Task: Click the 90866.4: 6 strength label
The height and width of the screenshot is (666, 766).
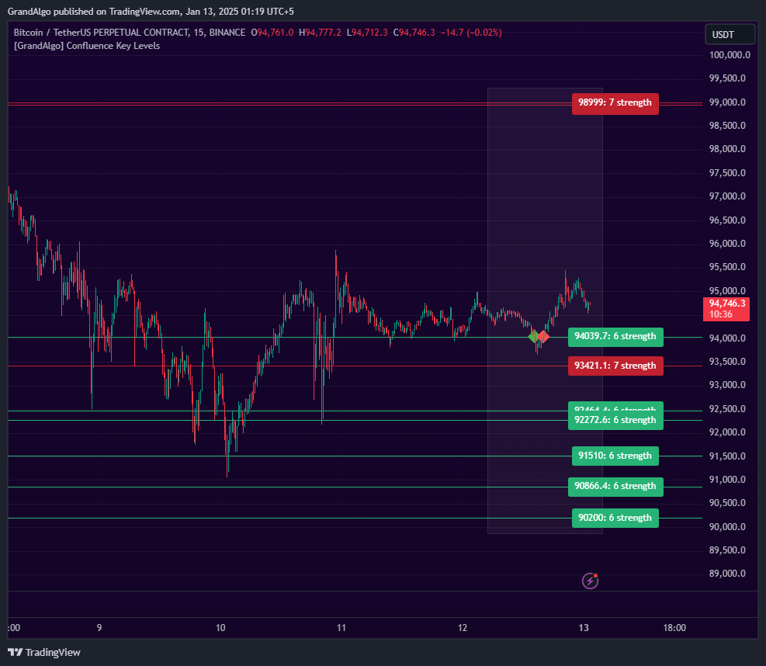Action: pos(615,487)
